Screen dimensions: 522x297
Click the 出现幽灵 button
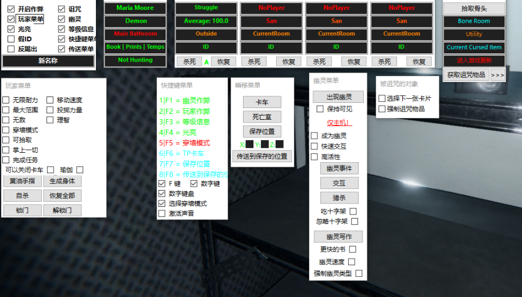click(338, 97)
